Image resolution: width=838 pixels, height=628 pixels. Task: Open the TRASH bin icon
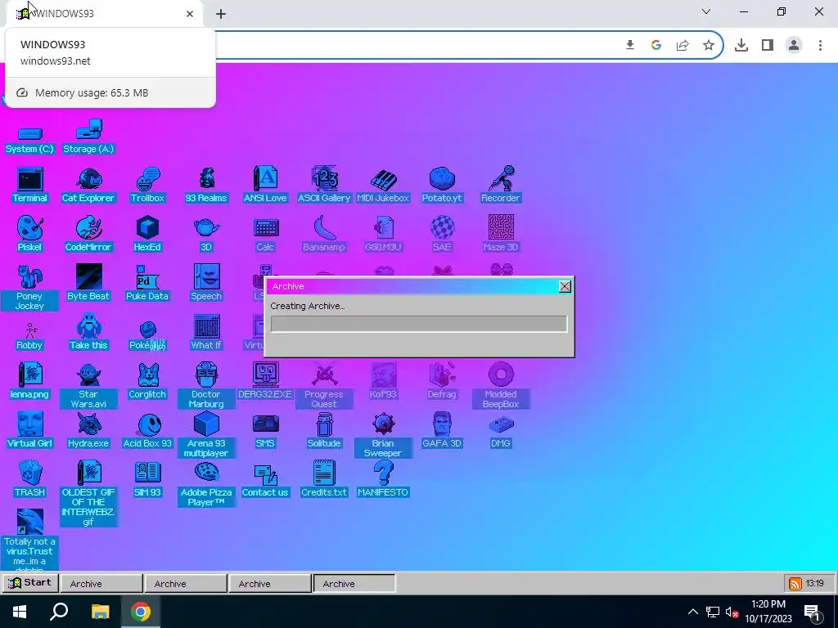pos(30,479)
